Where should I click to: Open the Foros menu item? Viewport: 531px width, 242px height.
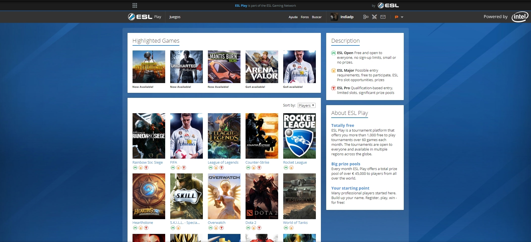[305, 17]
